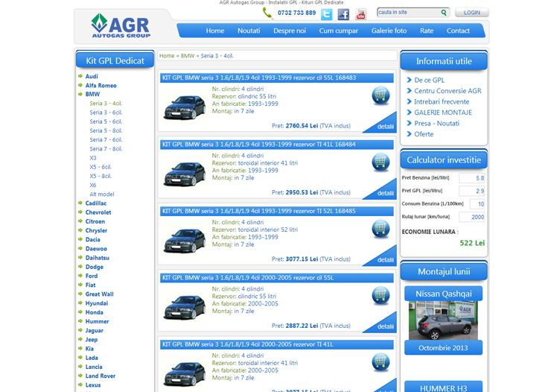551x392 pixels.
Task: Add the 2000-2005 TI 41L kit to cart
Action: 380,362
